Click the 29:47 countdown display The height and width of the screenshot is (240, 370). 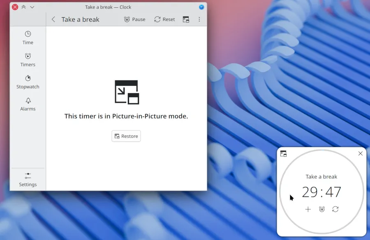point(321,192)
